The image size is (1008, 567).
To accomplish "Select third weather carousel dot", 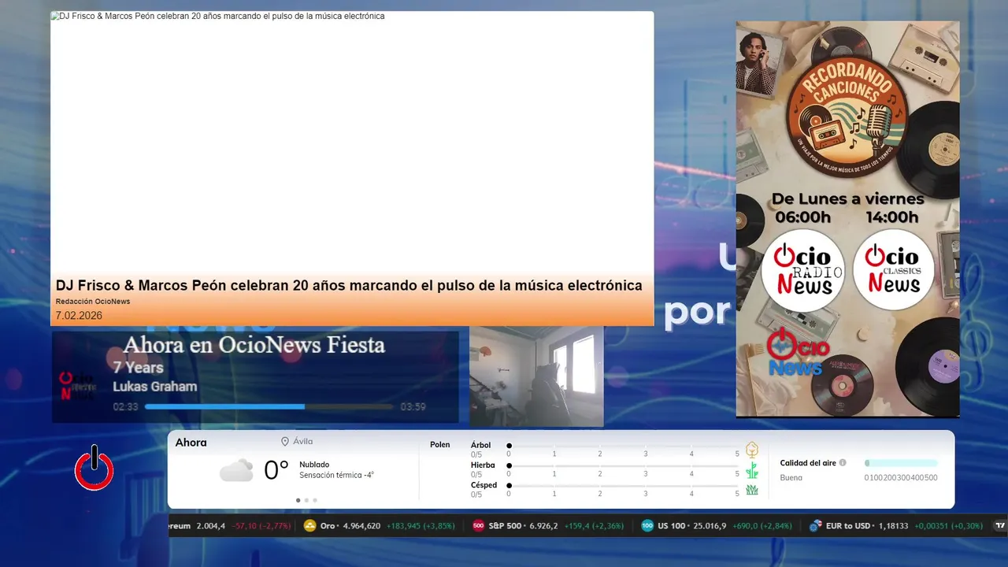I will tap(315, 500).
